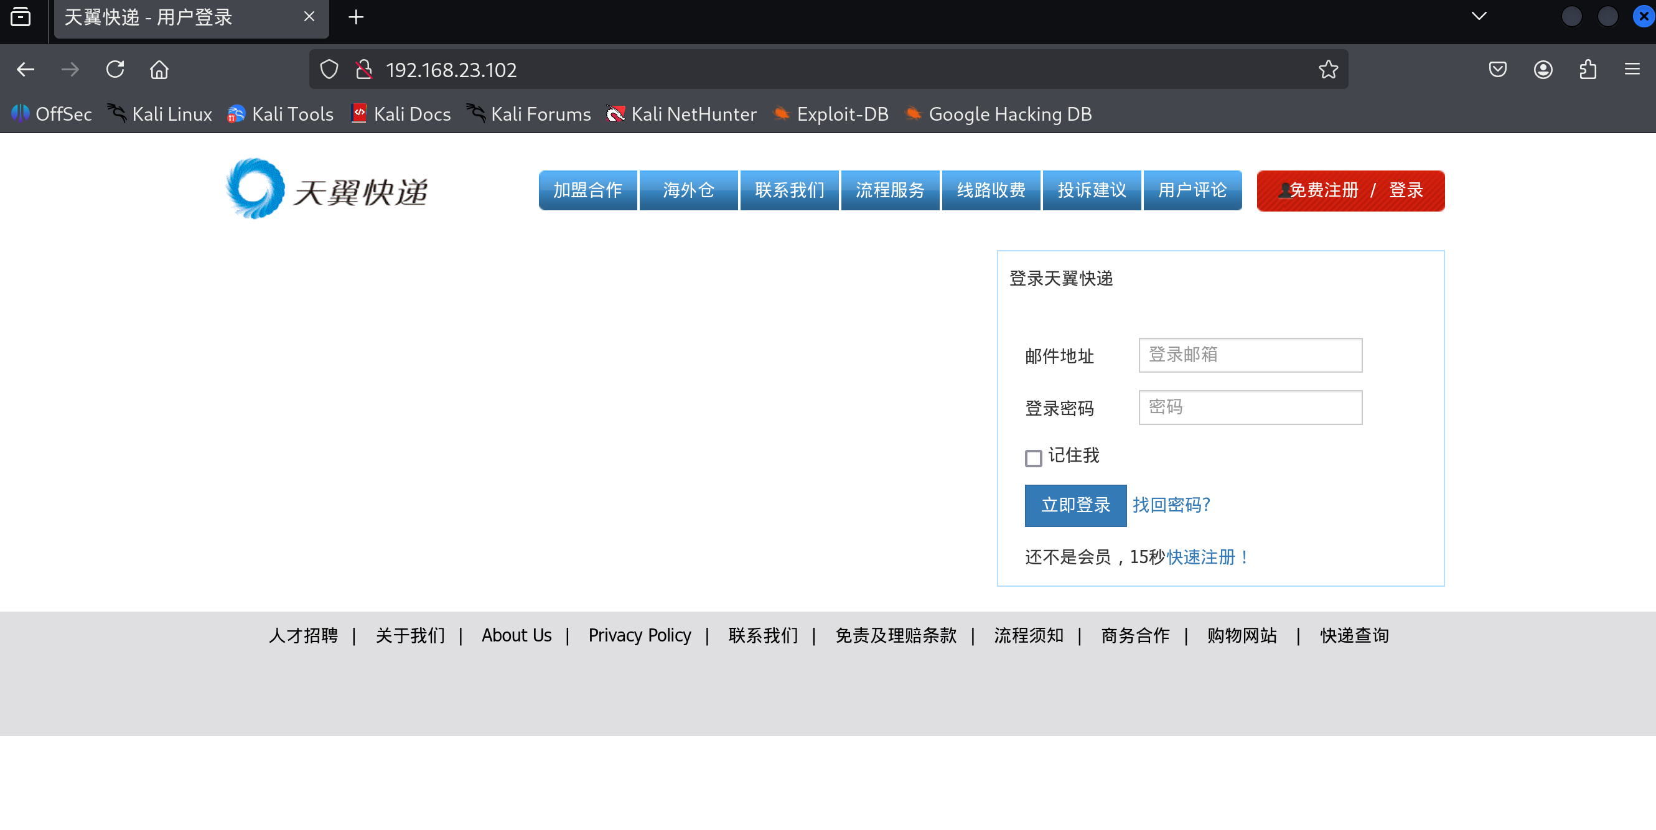Follow the 找回密码? link
Image resolution: width=1656 pixels, height=830 pixels.
point(1171,505)
